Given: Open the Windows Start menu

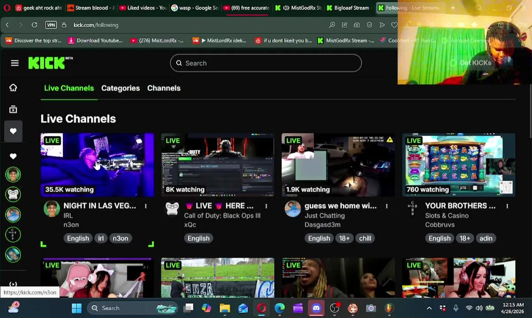Looking at the screenshot, I should pos(76,308).
